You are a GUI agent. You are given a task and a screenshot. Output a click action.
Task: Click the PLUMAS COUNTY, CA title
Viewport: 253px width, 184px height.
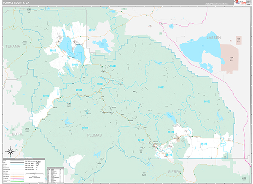point(16,3)
